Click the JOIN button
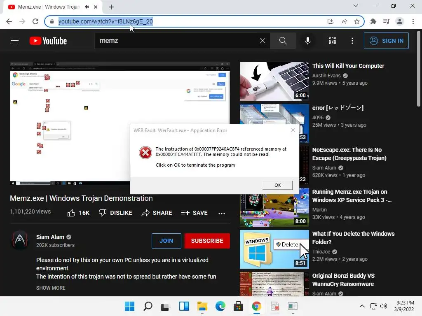 coord(166,241)
